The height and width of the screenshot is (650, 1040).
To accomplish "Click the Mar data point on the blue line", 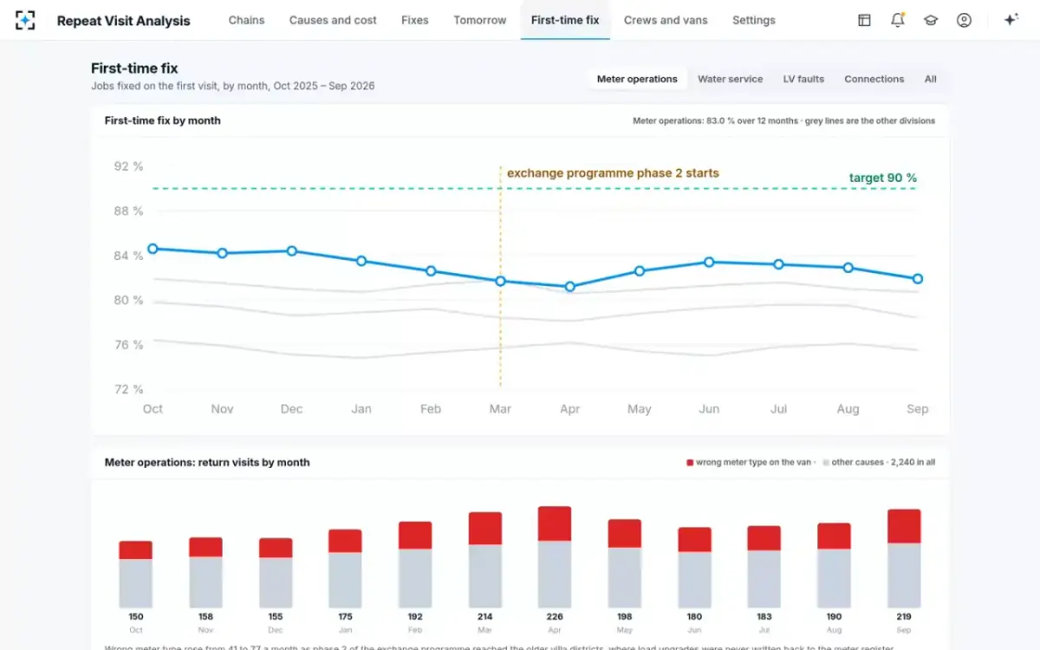I will coord(500,281).
